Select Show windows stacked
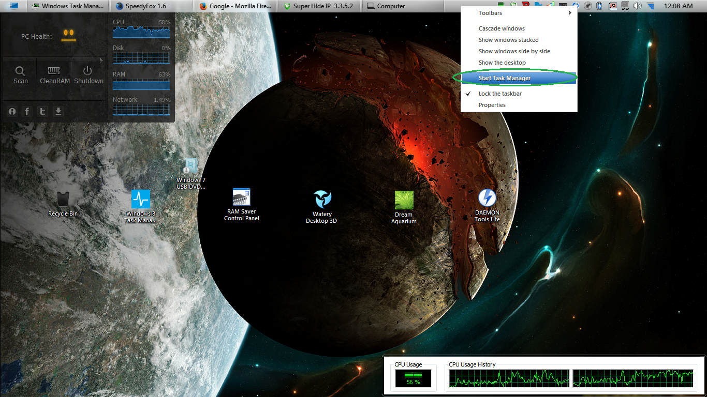The image size is (707, 397). (519, 40)
